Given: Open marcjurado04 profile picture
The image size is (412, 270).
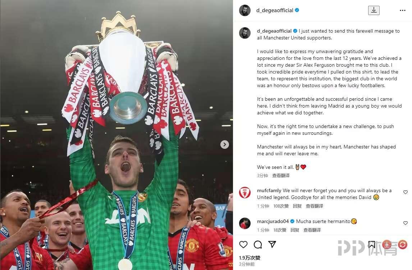Looking at the screenshot, I should 245,223.
